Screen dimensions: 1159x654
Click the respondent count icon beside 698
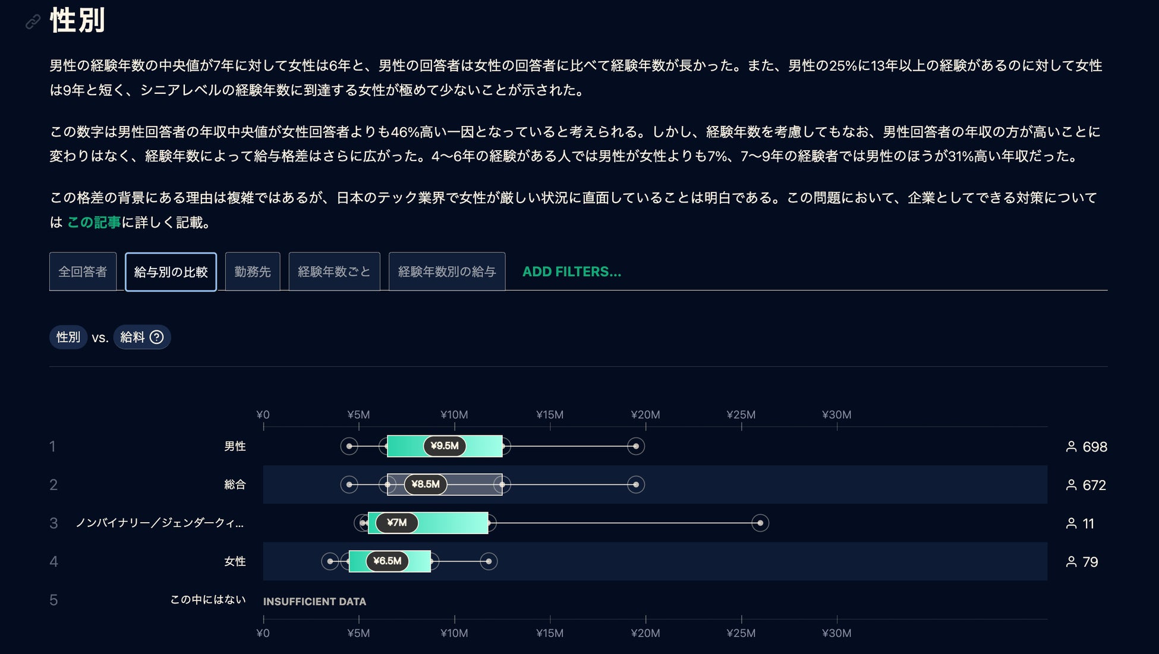(1071, 447)
